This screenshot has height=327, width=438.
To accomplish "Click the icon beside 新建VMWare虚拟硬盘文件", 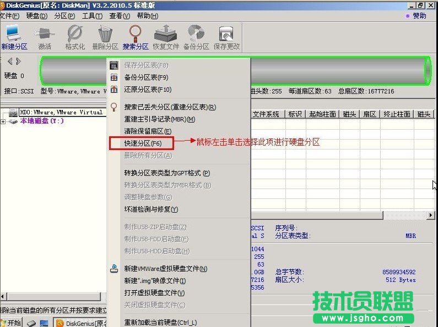I will [114, 269].
